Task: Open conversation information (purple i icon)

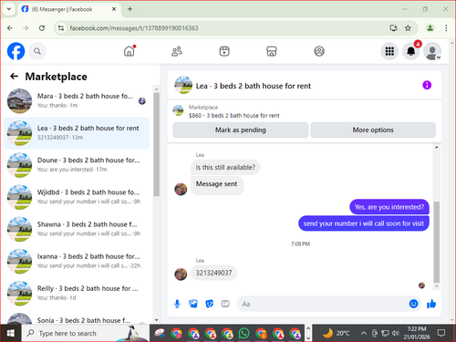Action: (427, 85)
